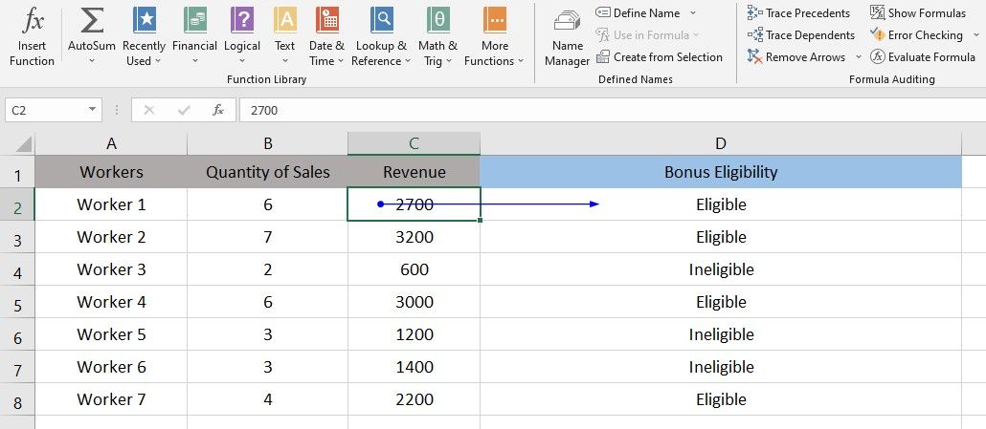Screen dimensions: 986x429
Task: Select cell containing Worker 3
Action: pos(111,269)
